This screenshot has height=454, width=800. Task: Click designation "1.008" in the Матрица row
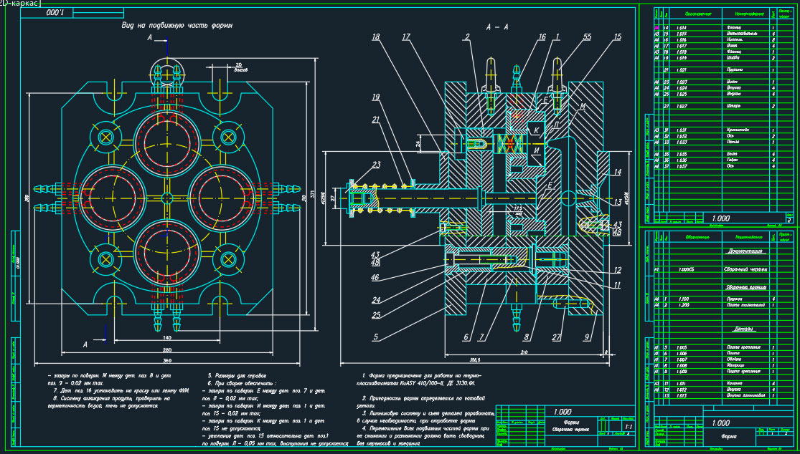pos(681,365)
